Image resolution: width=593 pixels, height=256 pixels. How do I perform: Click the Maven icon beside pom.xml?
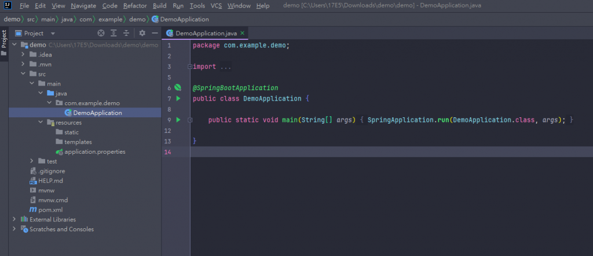click(x=33, y=210)
